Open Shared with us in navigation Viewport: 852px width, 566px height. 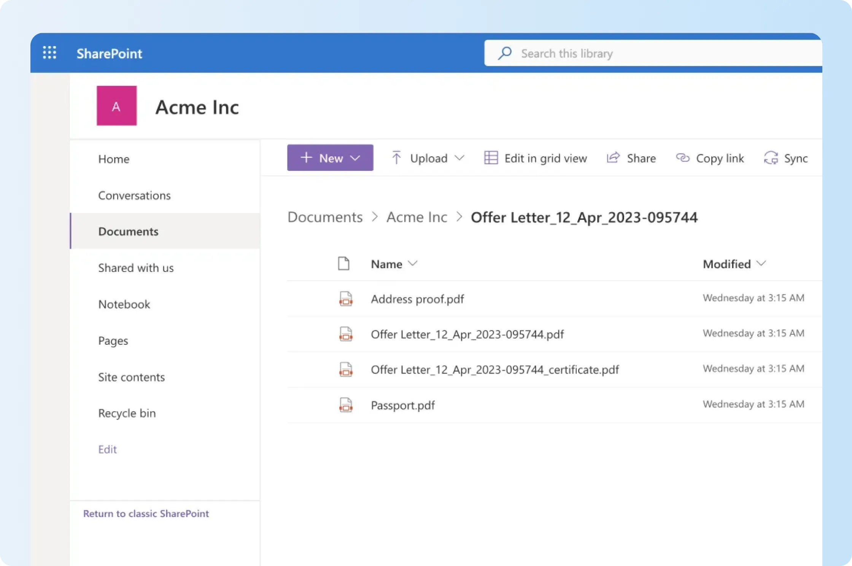(136, 268)
